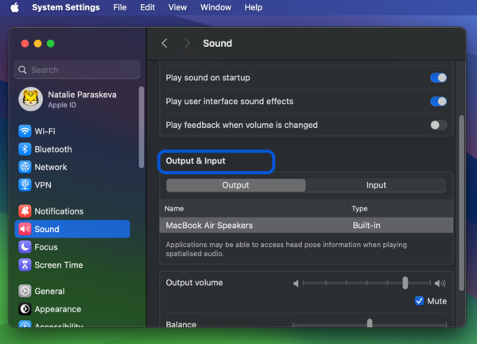Enable Play feedback when volume is changed
Viewport: 477px width, 344px height.
[438, 125]
